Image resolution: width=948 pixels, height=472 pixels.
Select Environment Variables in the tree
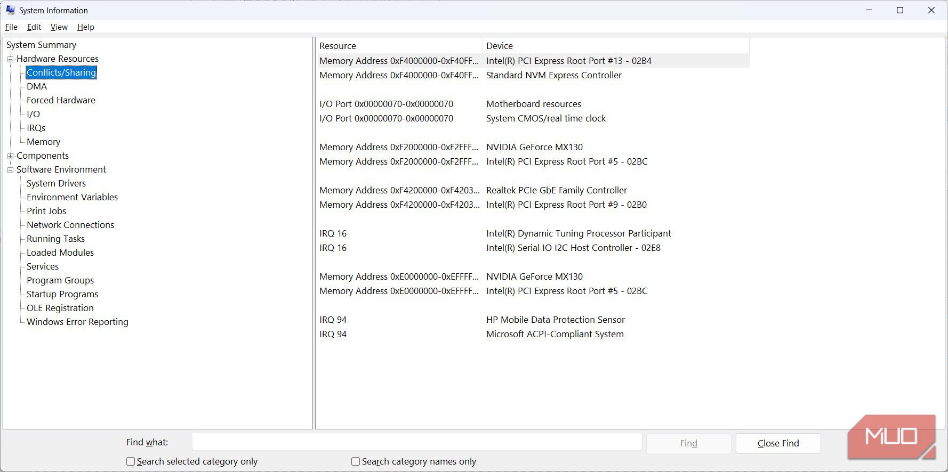72,197
